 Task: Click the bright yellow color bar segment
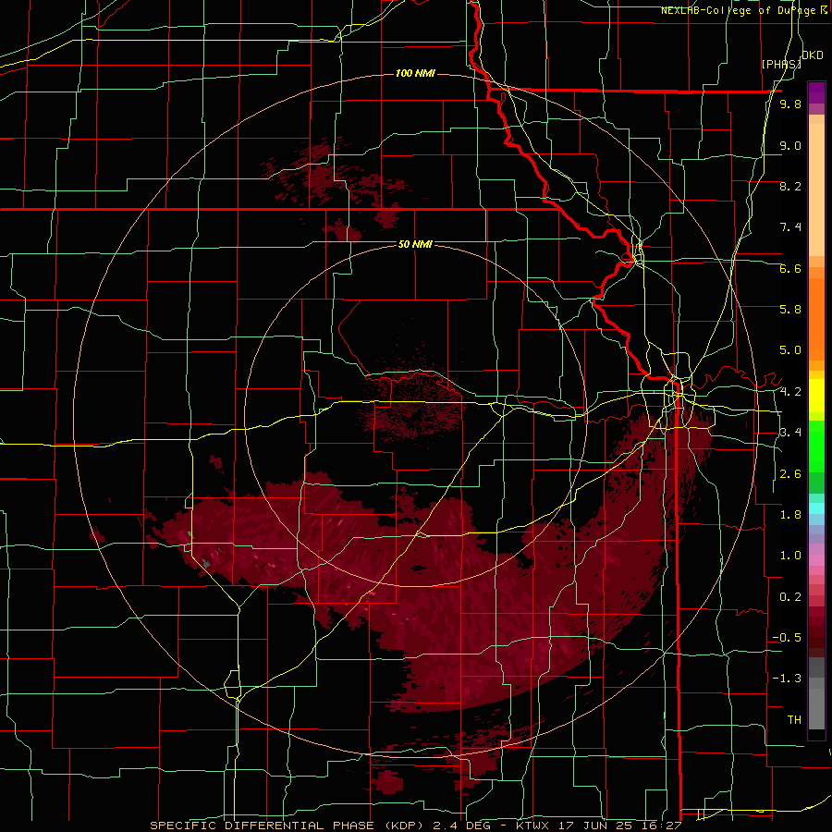pyautogui.click(x=816, y=396)
